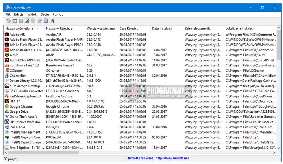Open the HTML report window toolbar icon
Screen dimensions: 283x164
pyautogui.click(x=15, y=21)
